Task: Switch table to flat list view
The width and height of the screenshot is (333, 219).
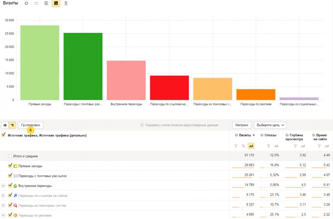Action: (5, 125)
